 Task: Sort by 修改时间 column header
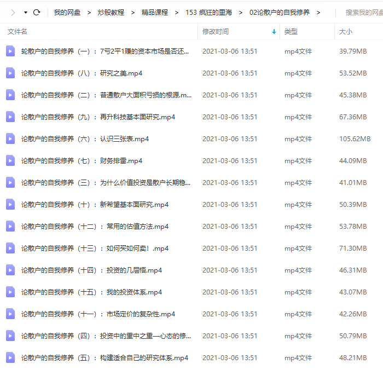click(216, 32)
